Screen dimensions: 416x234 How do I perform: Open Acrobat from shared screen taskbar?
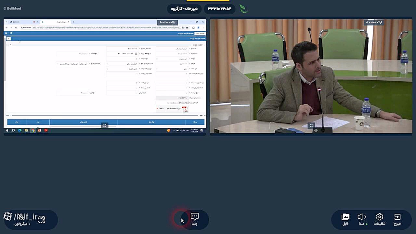(x=46, y=130)
